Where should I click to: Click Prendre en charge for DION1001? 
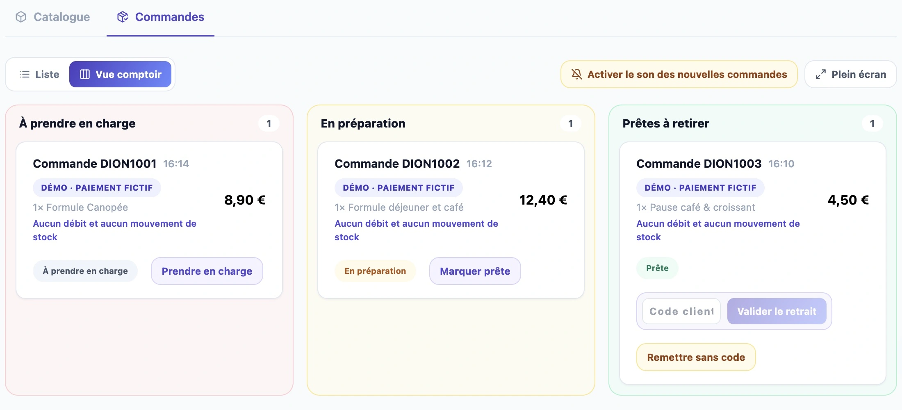[207, 271]
